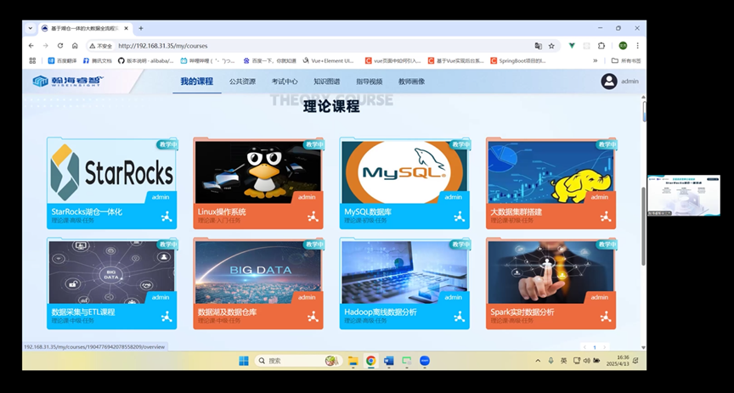Bookmark this page with the star icon
The width and height of the screenshot is (734, 393).
(x=551, y=46)
